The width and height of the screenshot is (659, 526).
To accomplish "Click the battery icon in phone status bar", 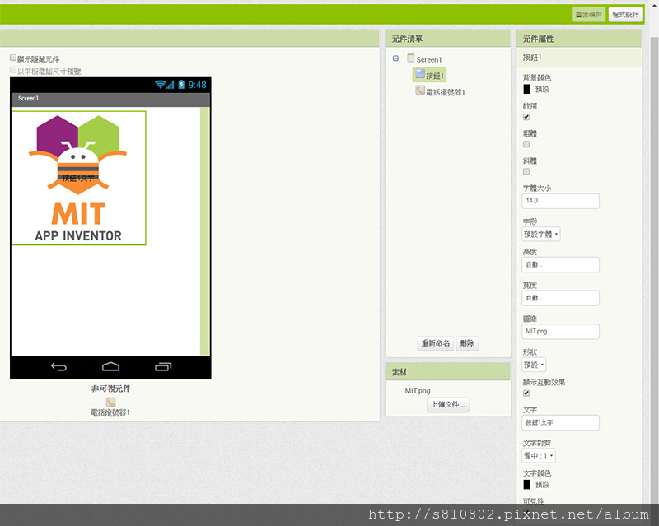I will pyautogui.click(x=181, y=85).
